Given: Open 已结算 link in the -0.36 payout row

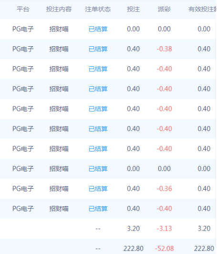Looking at the screenshot, I should (98, 189).
